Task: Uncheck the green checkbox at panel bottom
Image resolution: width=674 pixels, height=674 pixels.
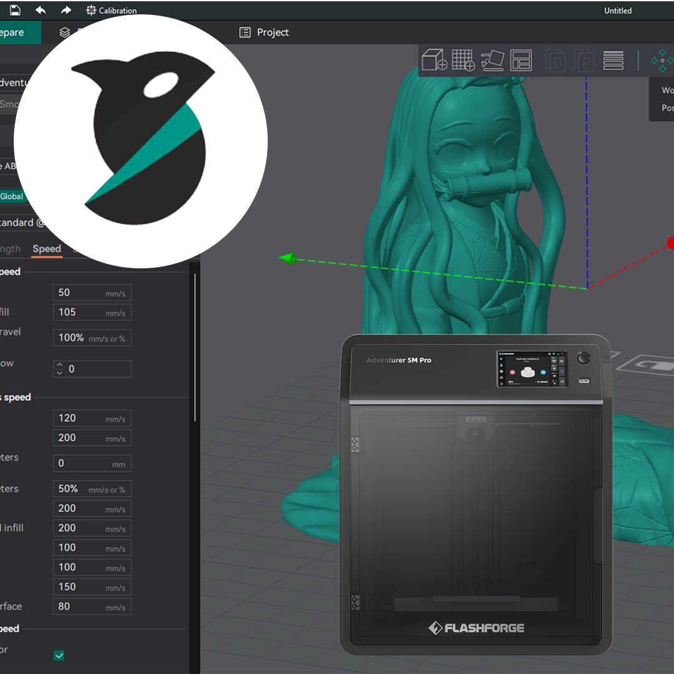Action: (x=59, y=655)
